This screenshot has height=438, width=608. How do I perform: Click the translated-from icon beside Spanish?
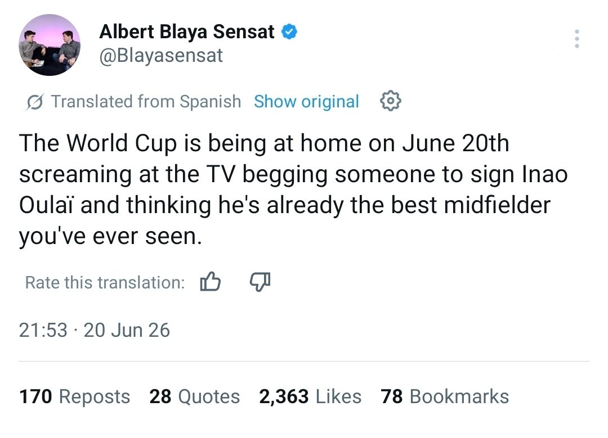click(35, 102)
